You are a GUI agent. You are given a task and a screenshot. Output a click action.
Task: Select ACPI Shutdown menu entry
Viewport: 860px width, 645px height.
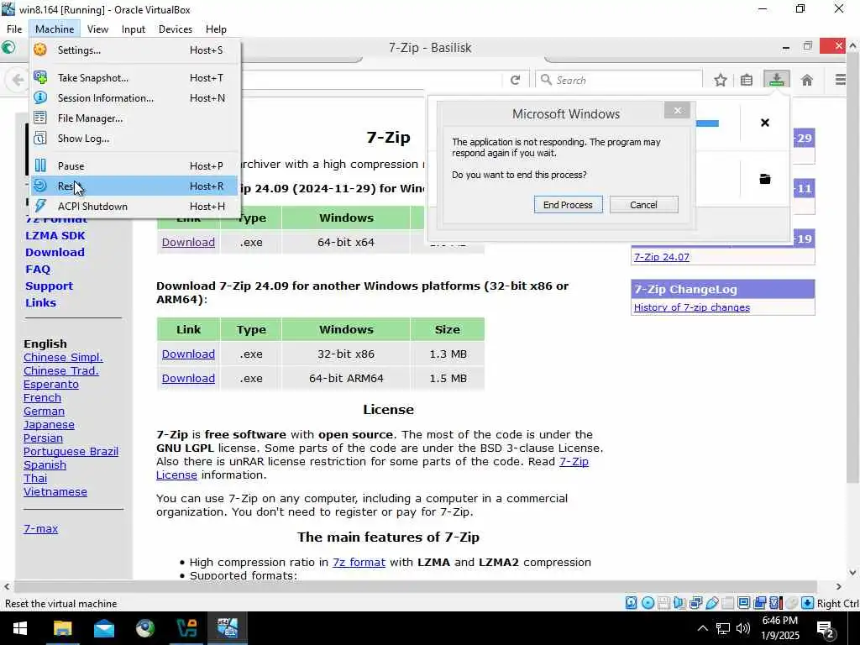click(135, 207)
